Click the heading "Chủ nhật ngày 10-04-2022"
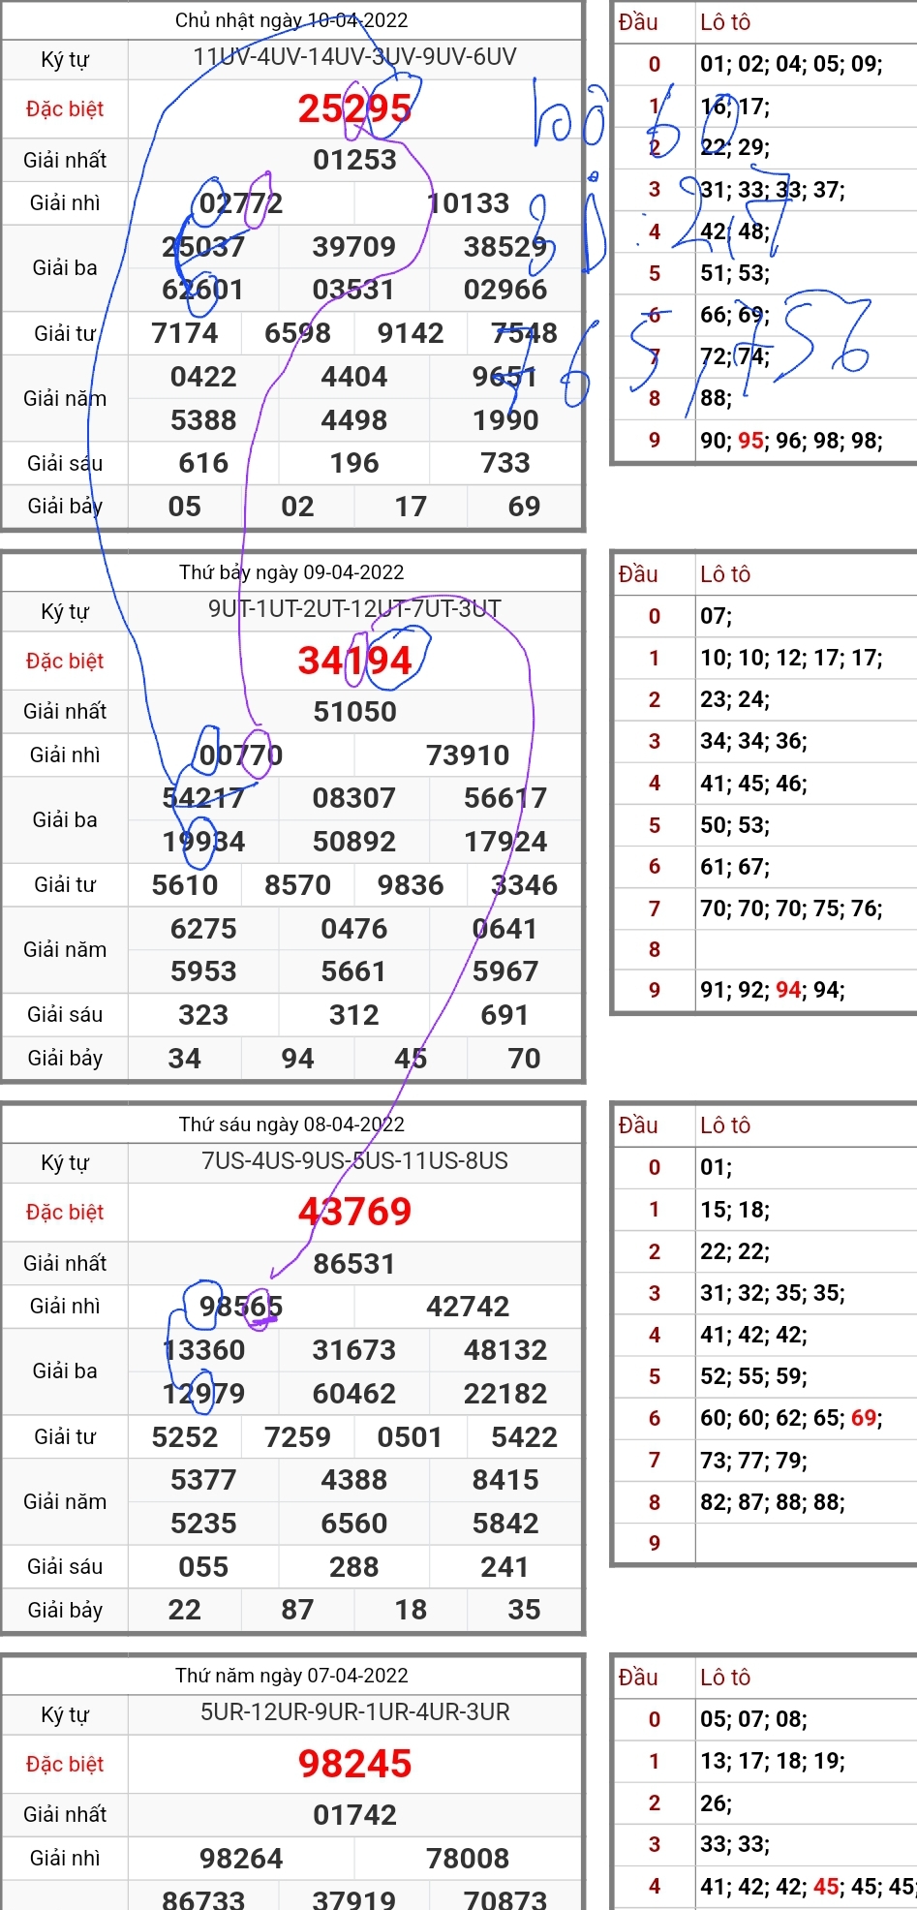The height and width of the screenshot is (1910, 917). [x=291, y=20]
